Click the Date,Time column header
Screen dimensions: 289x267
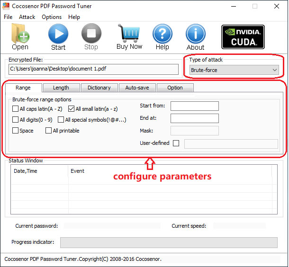(x=39, y=171)
